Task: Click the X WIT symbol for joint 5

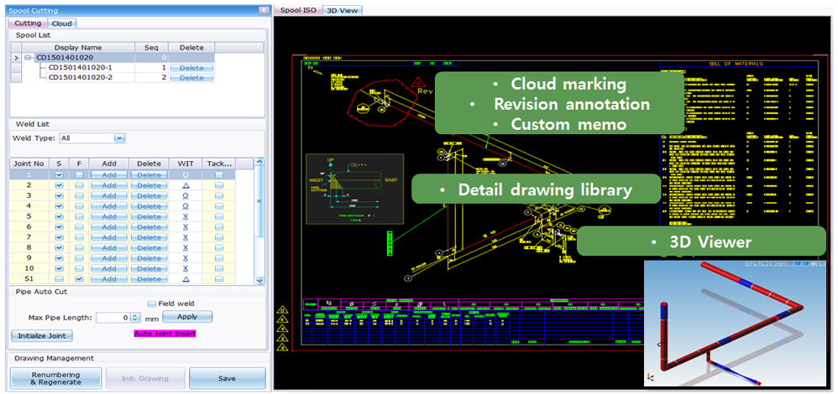Action: pos(186,216)
